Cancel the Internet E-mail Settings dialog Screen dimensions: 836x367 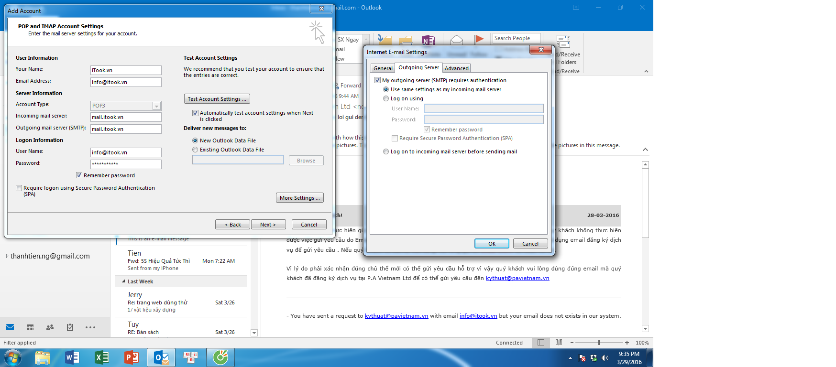tap(530, 244)
